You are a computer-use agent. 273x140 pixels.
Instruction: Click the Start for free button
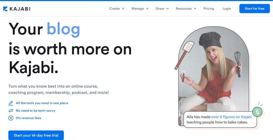point(254,8)
